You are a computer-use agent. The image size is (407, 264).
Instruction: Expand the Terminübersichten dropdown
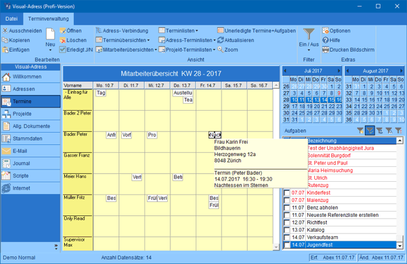tap(148, 40)
